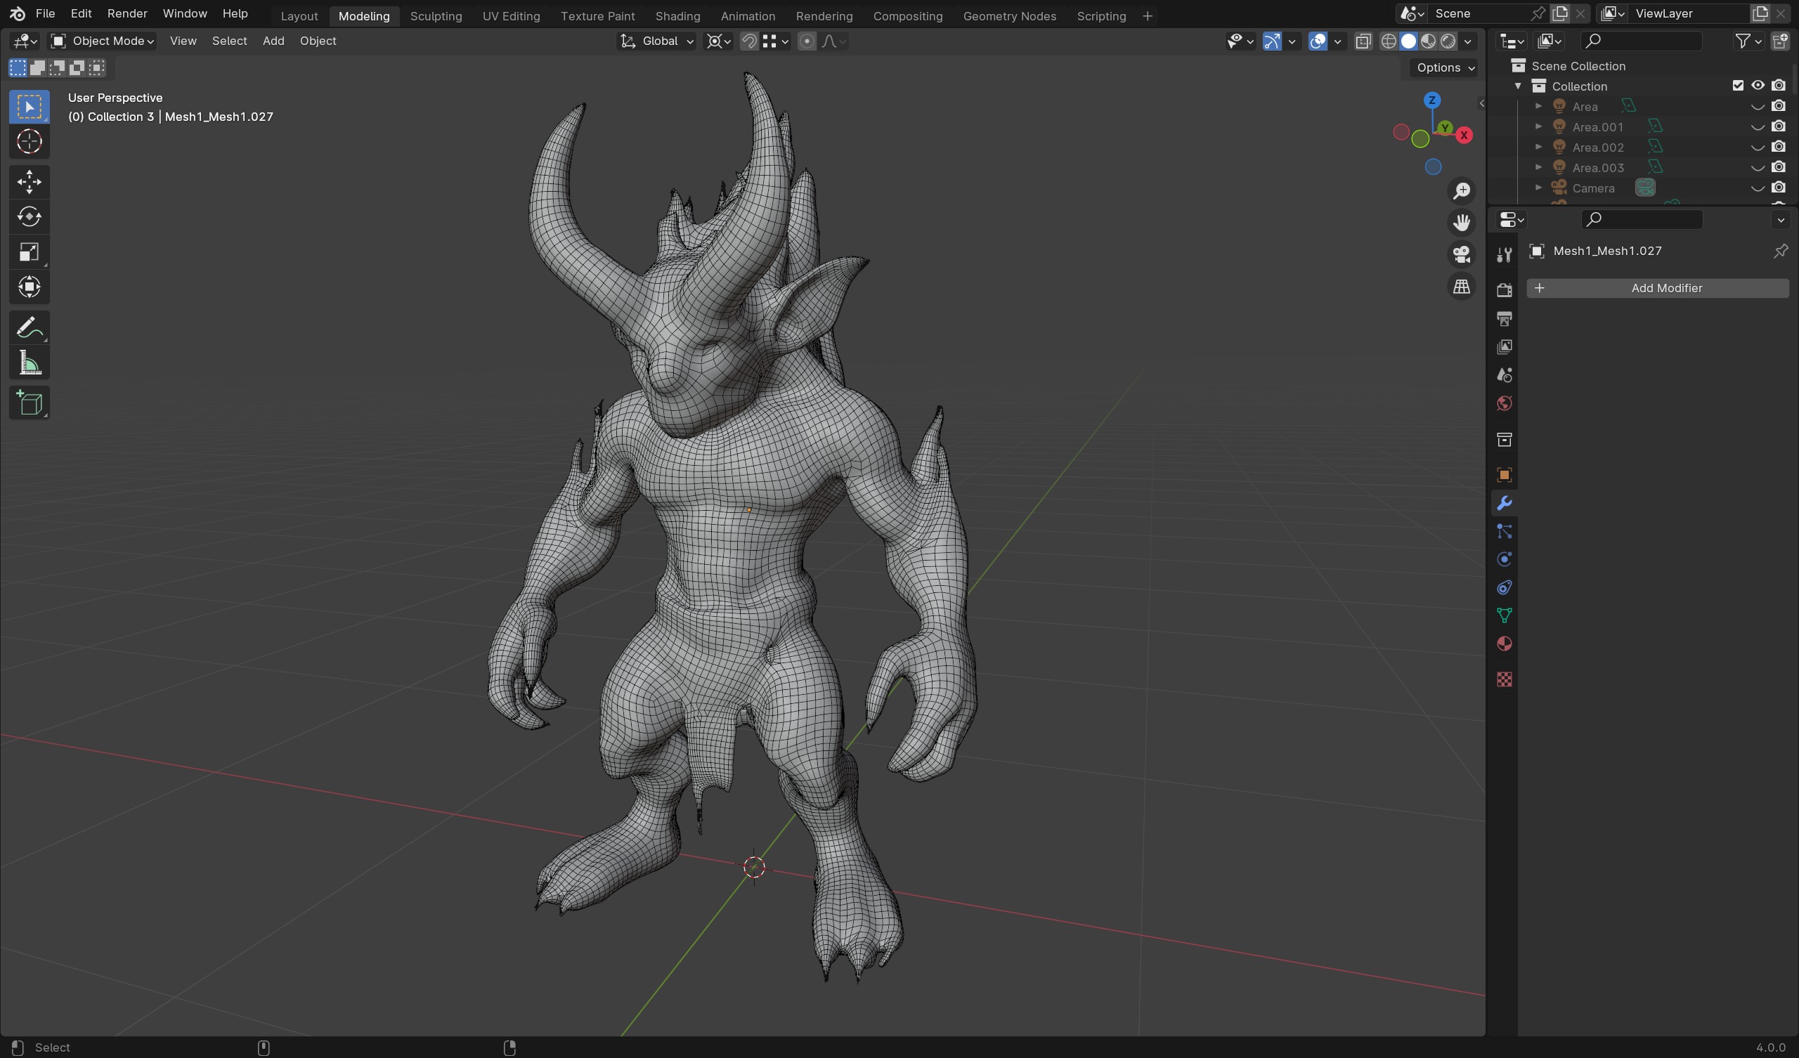The height and width of the screenshot is (1058, 1799).
Task: Disable Area.001 light in renders
Action: click(x=1779, y=126)
